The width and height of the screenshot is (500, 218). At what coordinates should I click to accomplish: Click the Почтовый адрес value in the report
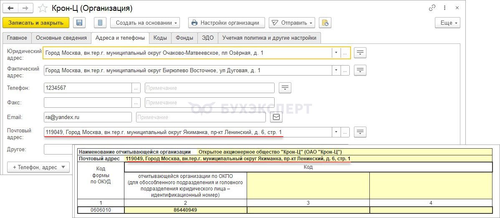click(x=238, y=159)
